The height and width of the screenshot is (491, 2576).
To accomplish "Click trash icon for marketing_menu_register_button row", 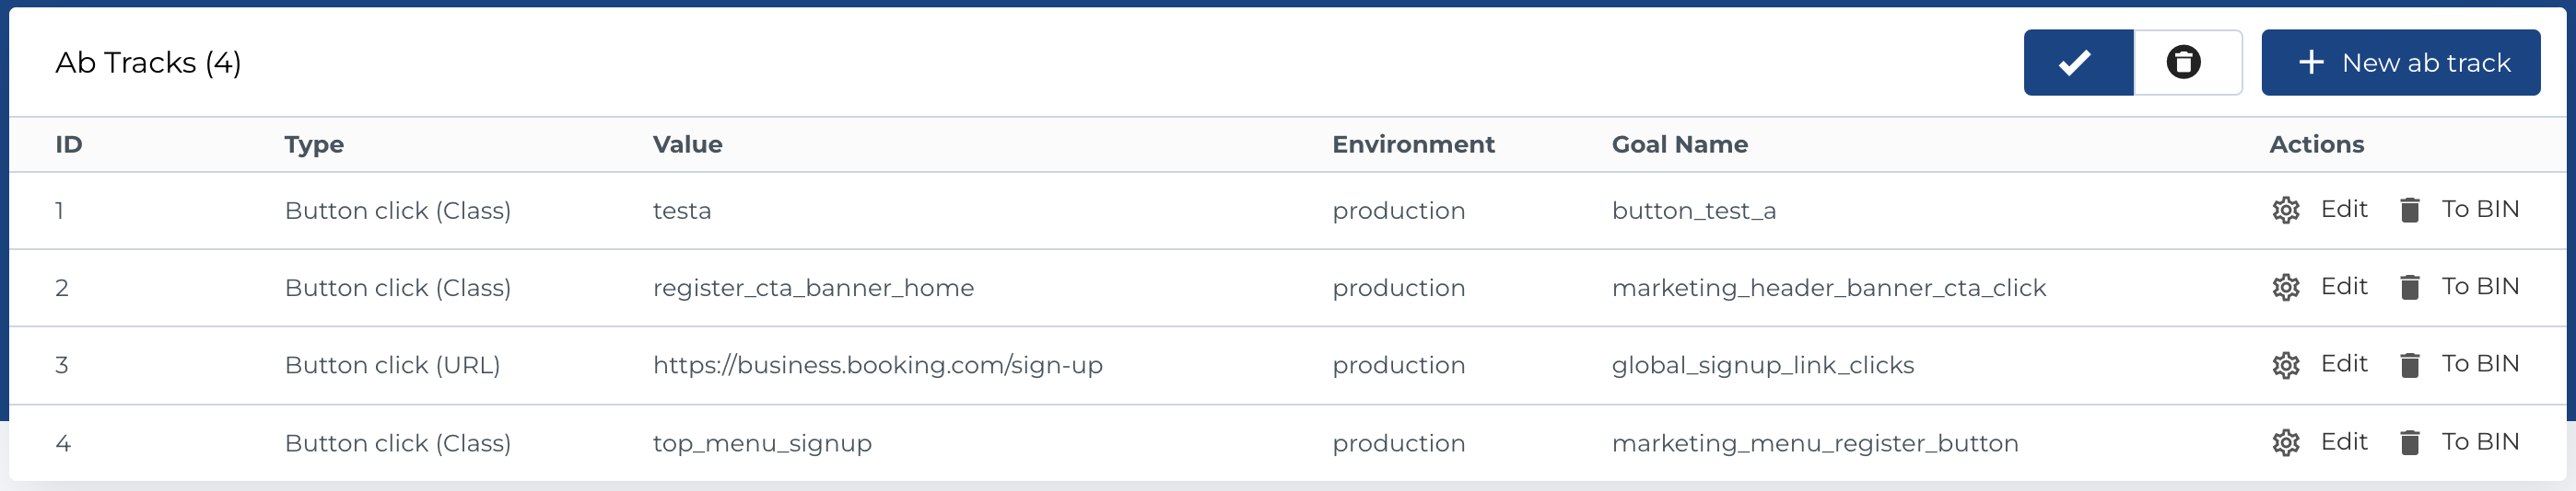I will tap(2409, 442).
